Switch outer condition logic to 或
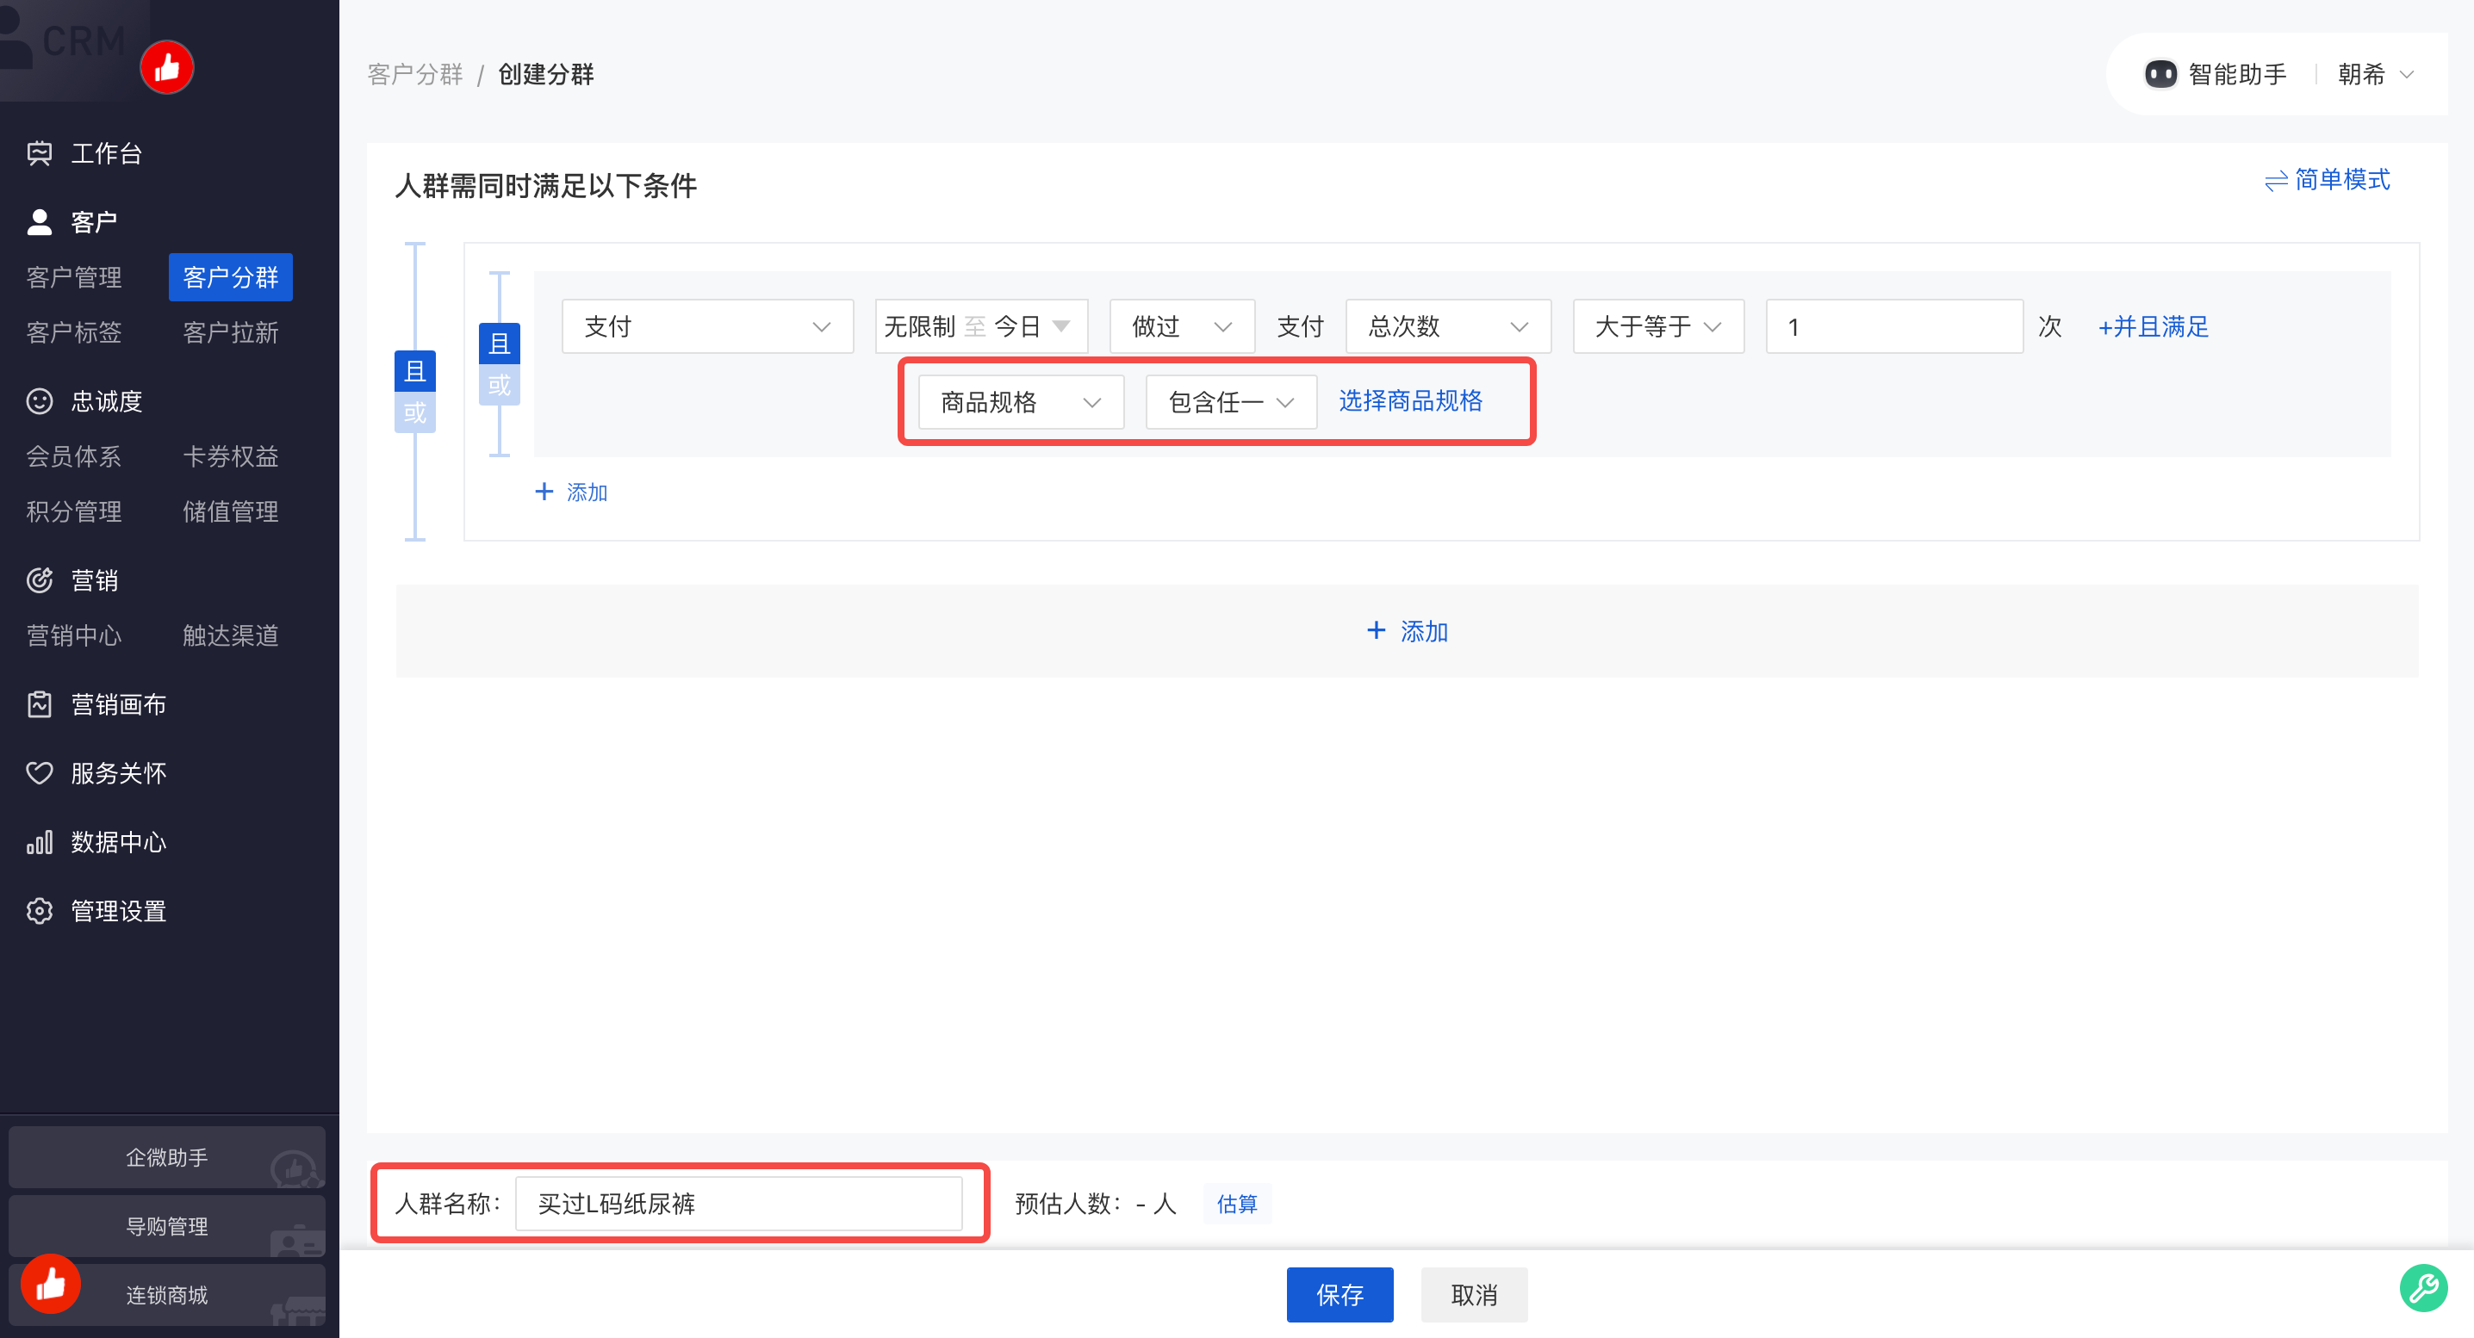 [x=415, y=412]
